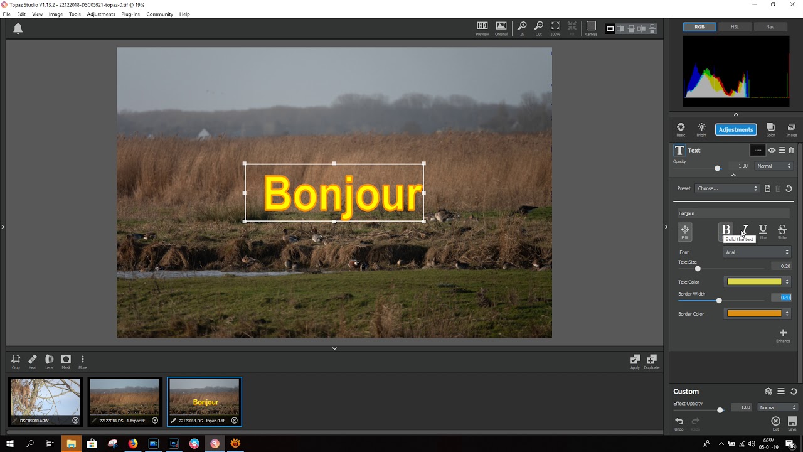This screenshot has width=803, height=452.
Task: Open the Adjustments menu
Action: click(101, 14)
